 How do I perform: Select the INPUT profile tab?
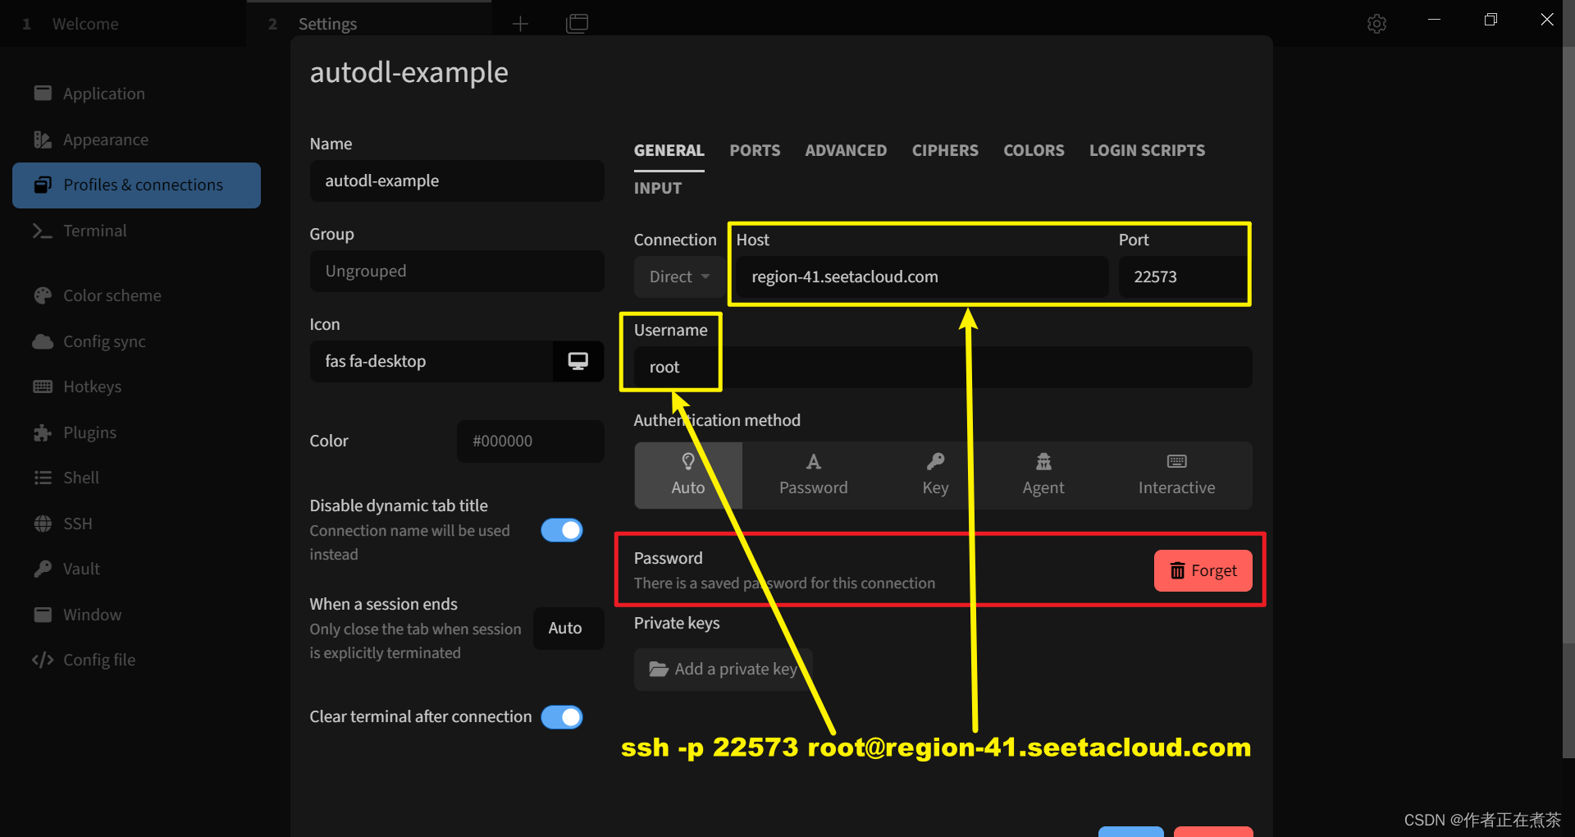pyautogui.click(x=658, y=188)
